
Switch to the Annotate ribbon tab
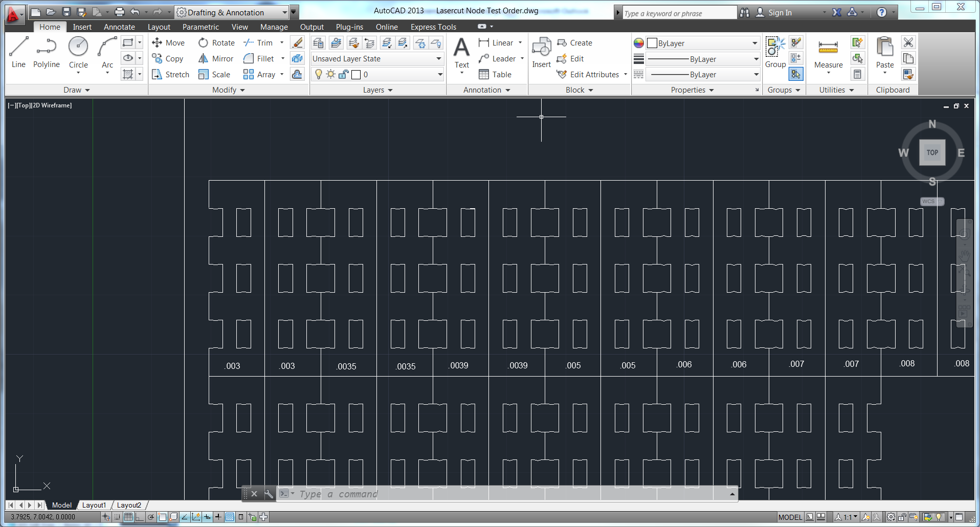[119, 27]
